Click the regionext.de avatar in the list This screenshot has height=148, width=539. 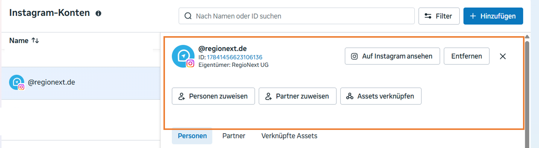(17, 82)
